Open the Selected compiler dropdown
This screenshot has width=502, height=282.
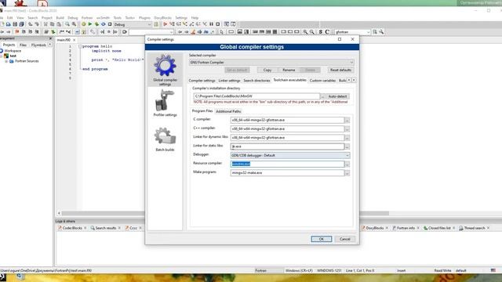coord(271,63)
